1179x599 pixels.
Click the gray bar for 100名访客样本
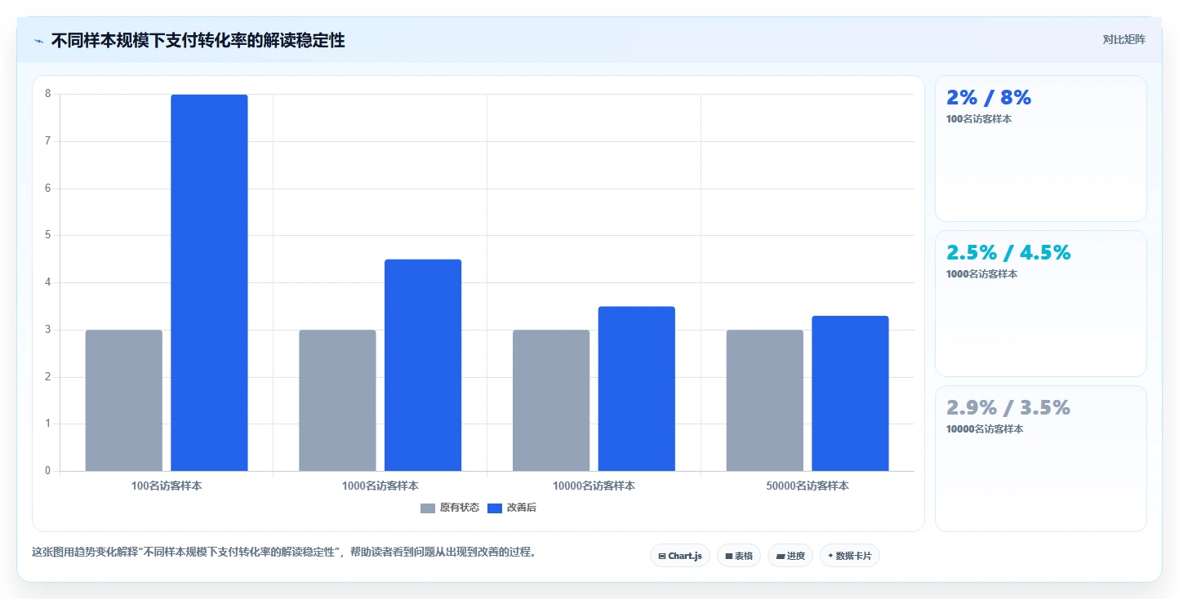[124, 400]
